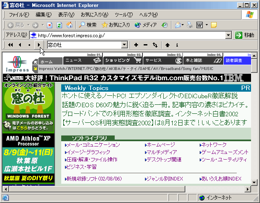Click the impress logo
This screenshot has height=203, width=260.
[17, 64]
